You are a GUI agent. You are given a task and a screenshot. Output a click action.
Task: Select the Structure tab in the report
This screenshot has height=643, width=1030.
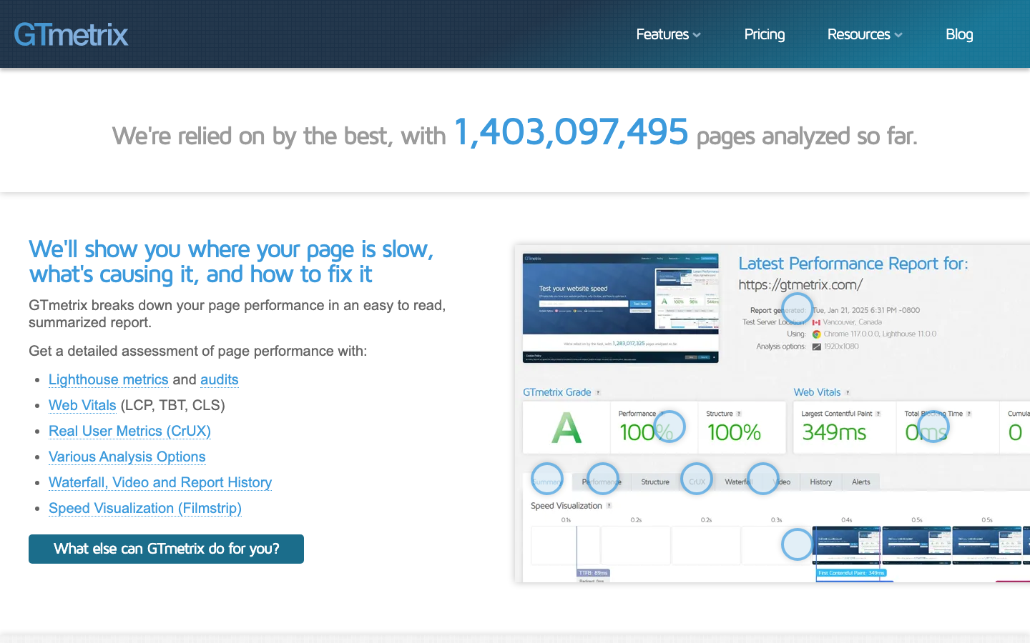[655, 482]
